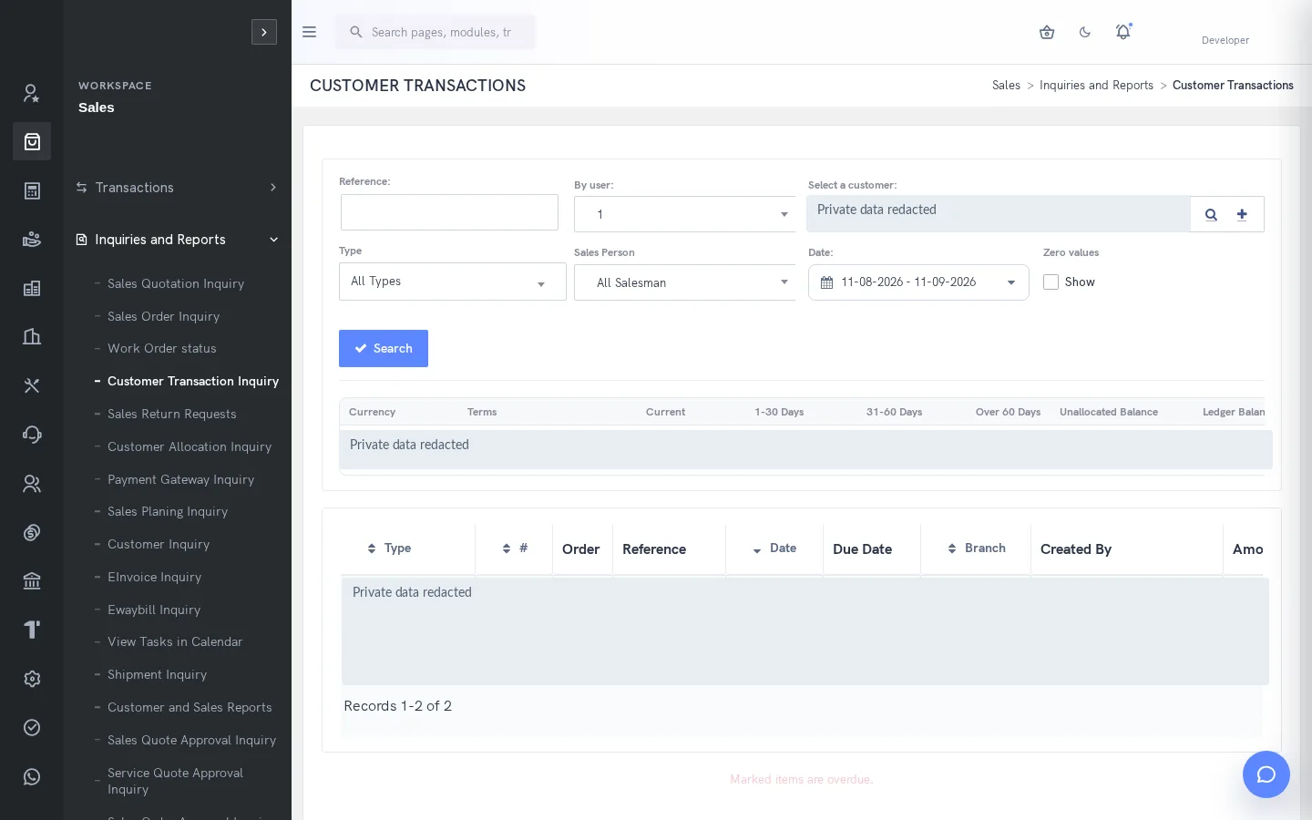
Task: Open Service Quote Approval Inquiry item
Action: pos(175,781)
